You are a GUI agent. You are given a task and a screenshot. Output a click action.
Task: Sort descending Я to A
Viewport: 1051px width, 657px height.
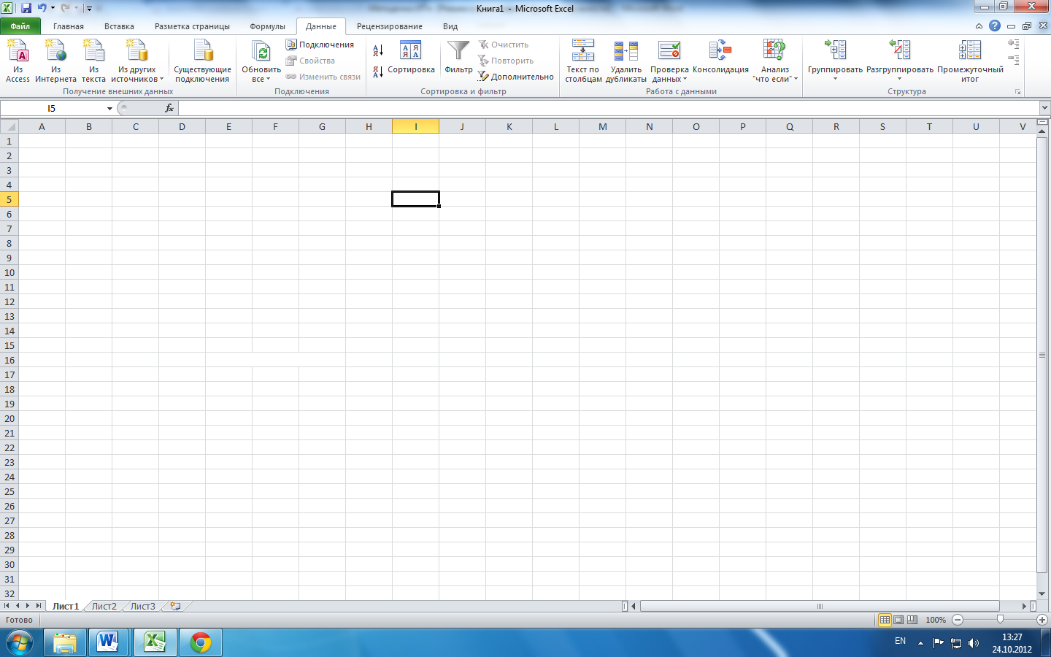[x=378, y=72]
